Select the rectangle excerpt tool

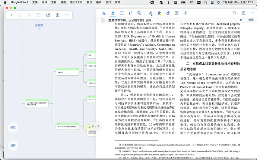coord(122,13)
